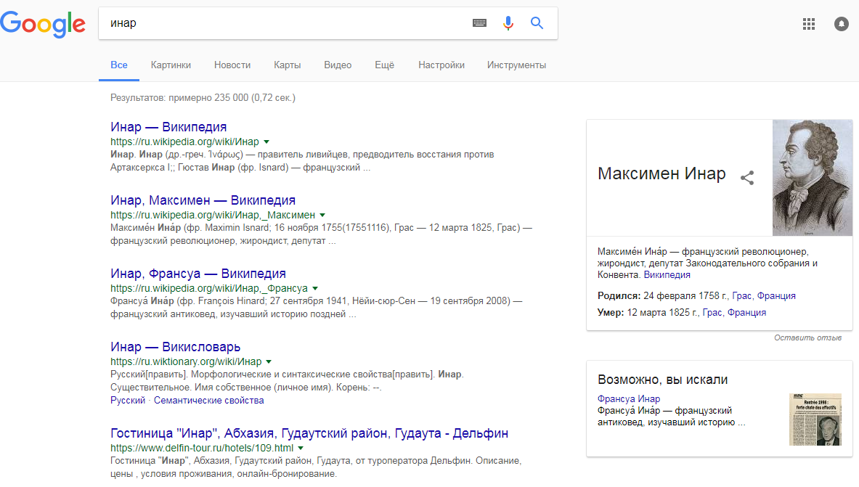Switch to the Картинки tab
The width and height of the screenshot is (859, 487).
(x=171, y=65)
